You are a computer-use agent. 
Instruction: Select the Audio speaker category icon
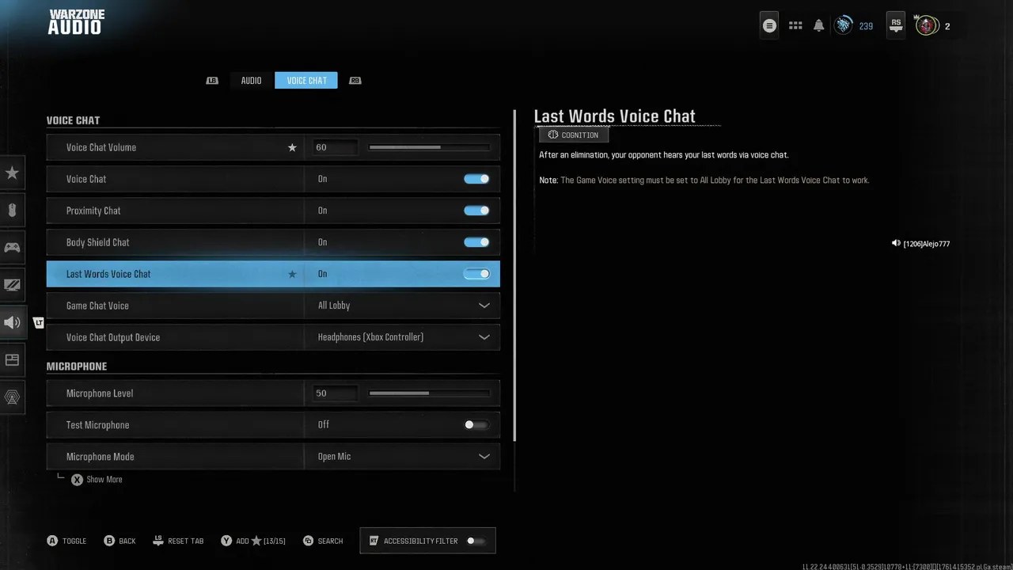13,322
